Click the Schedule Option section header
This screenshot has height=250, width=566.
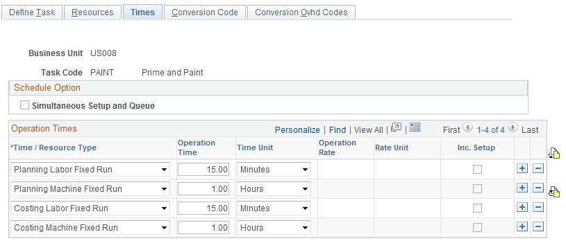pos(47,88)
